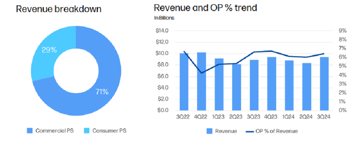The image size is (356, 149).
Task: Click the 3Q24 revenue bar
Action: pos(324,84)
